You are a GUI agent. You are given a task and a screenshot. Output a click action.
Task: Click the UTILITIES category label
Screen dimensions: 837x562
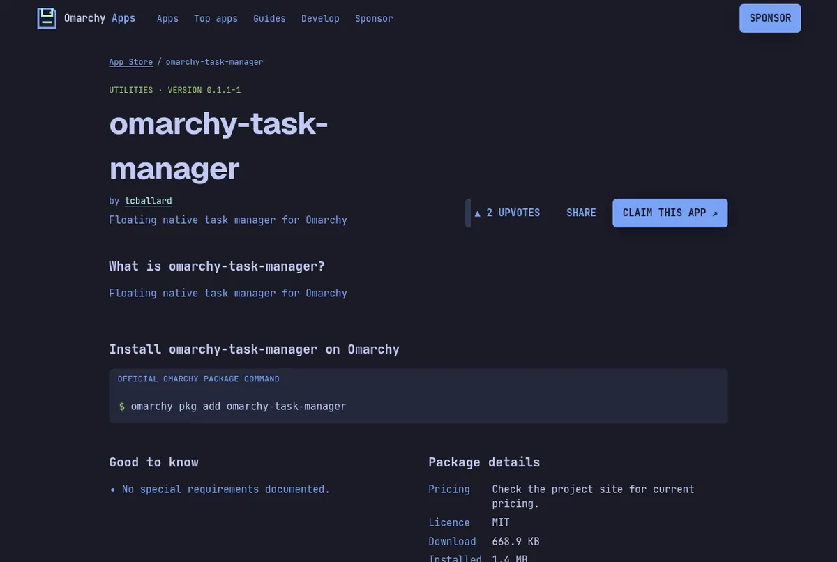click(131, 90)
